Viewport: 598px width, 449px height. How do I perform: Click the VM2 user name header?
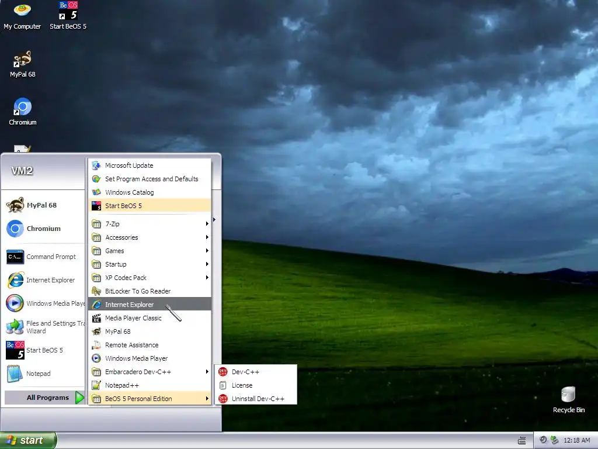click(22, 171)
